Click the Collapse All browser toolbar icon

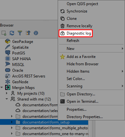pos(28,33)
